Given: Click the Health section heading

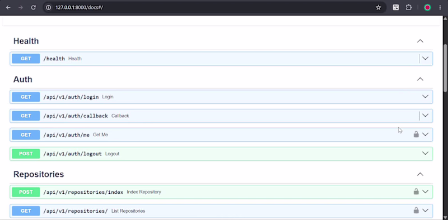Looking at the screenshot, I should point(26,41).
